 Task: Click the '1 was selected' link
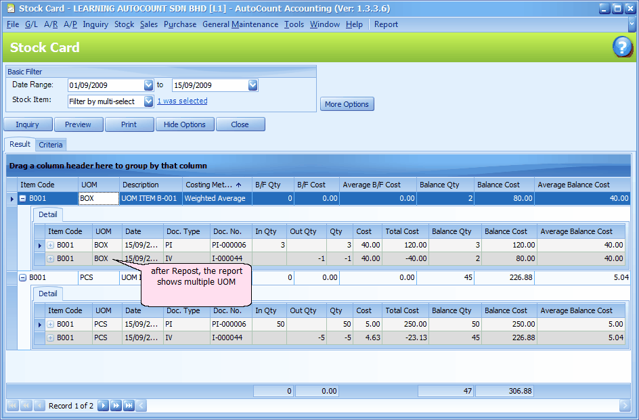point(182,101)
